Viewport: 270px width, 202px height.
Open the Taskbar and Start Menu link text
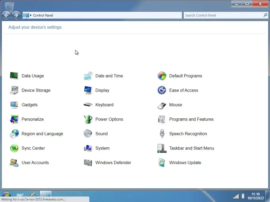coord(192,148)
